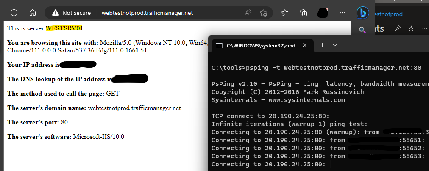The width and height of the screenshot is (429, 171).
Task: Click the Microsoft-IIS/10.0 server software text
Action: (98, 137)
